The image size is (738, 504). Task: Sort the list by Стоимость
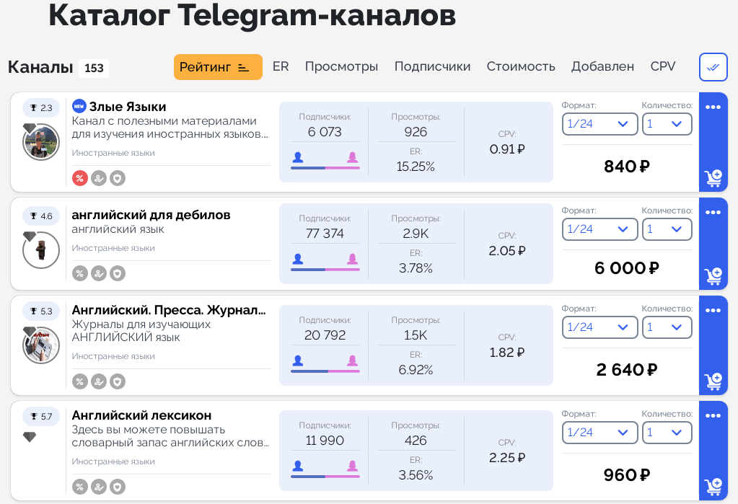(521, 67)
